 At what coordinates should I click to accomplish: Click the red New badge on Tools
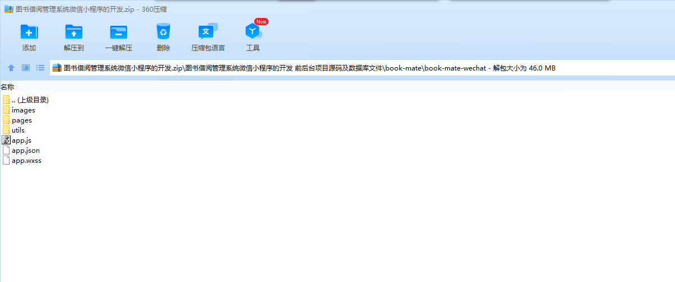(x=261, y=21)
